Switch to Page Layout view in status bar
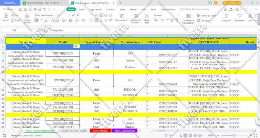The image size is (260, 138). [x=190, y=135]
